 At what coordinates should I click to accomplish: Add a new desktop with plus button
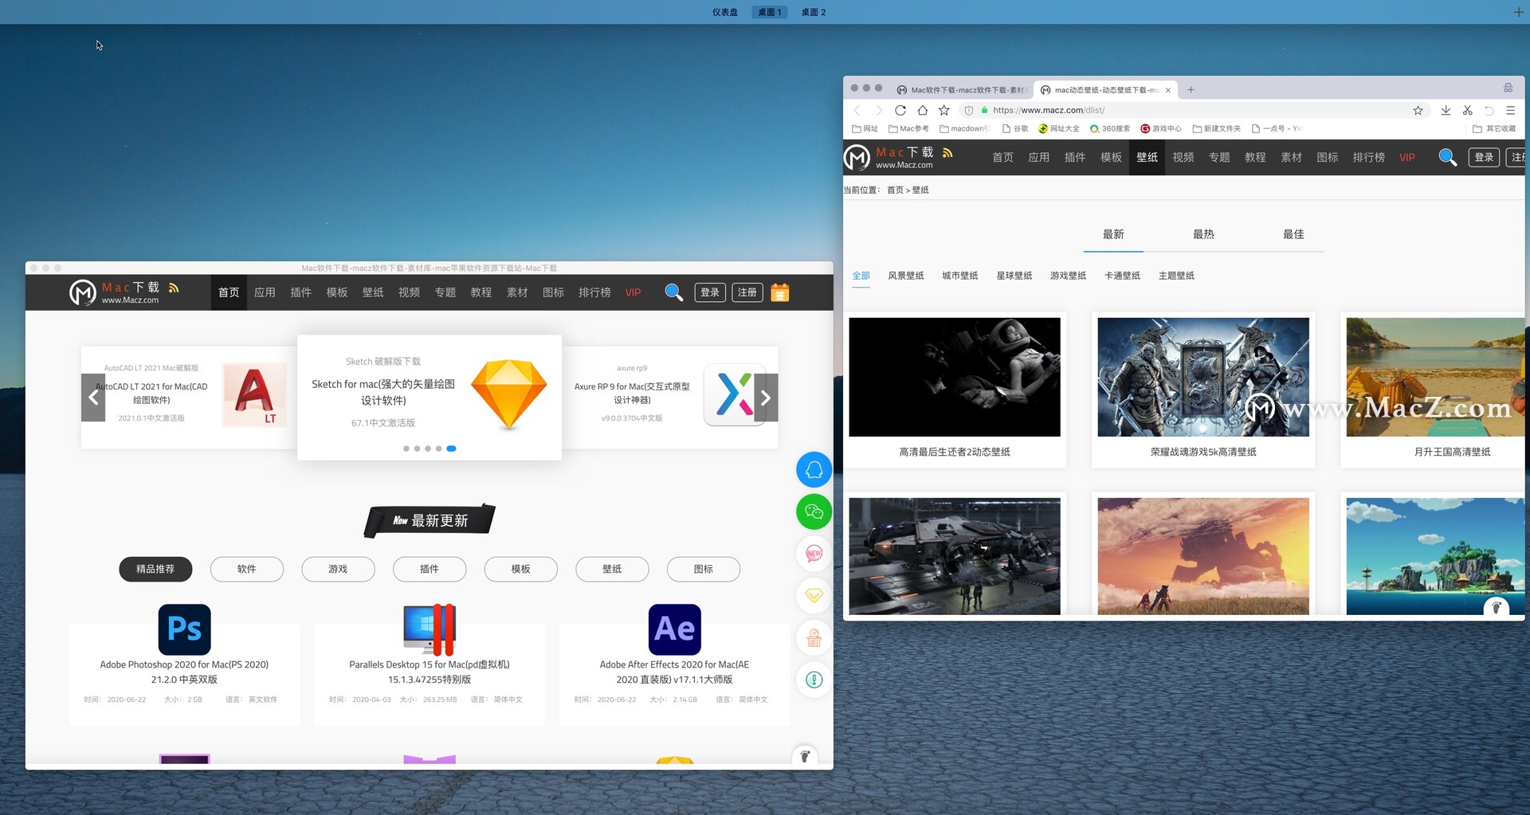click(1518, 12)
